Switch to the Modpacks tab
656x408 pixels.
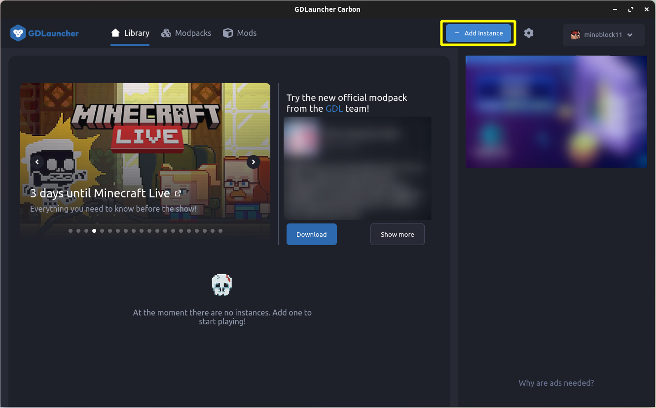(186, 33)
